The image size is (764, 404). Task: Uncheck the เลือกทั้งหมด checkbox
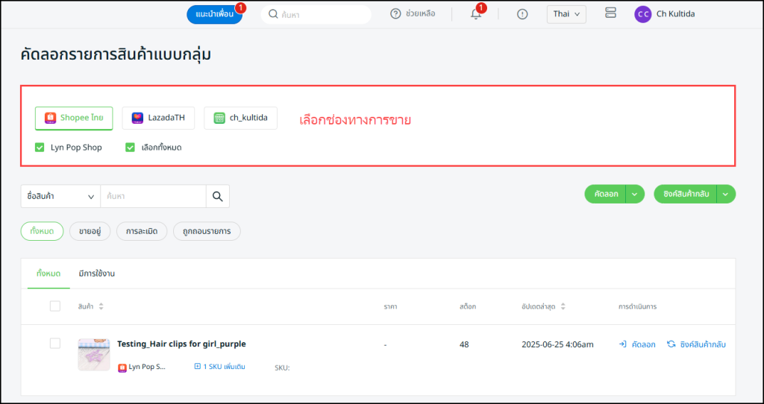pyautogui.click(x=131, y=148)
